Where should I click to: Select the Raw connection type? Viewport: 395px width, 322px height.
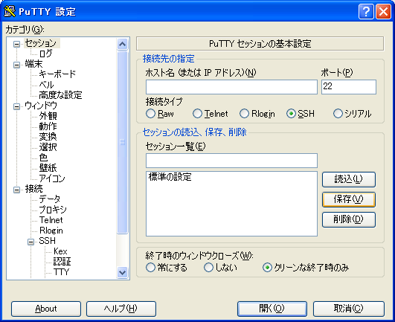pyautogui.click(x=150, y=114)
